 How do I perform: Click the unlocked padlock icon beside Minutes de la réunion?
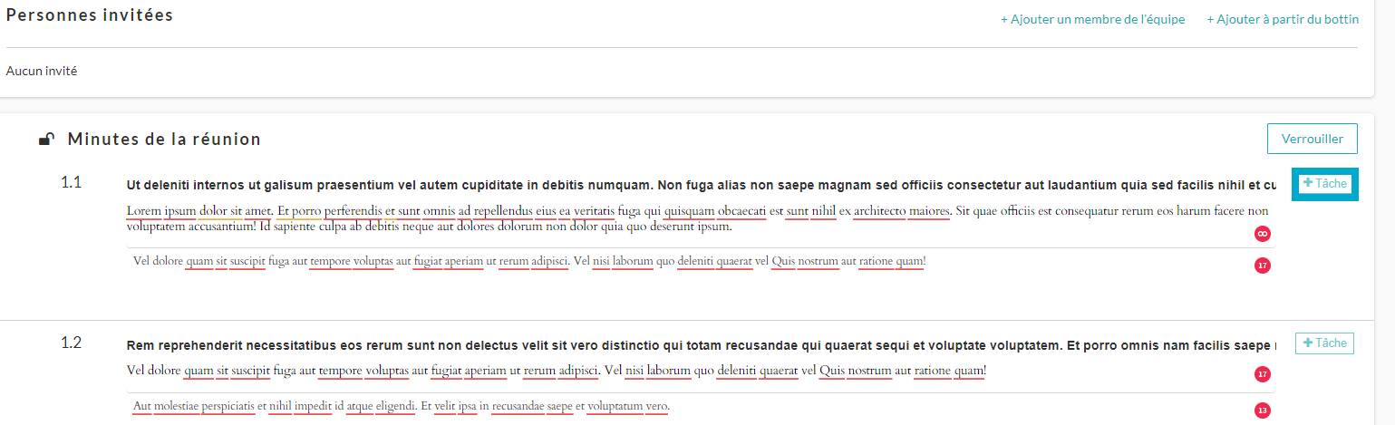pyautogui.click(x=45, y=140)
